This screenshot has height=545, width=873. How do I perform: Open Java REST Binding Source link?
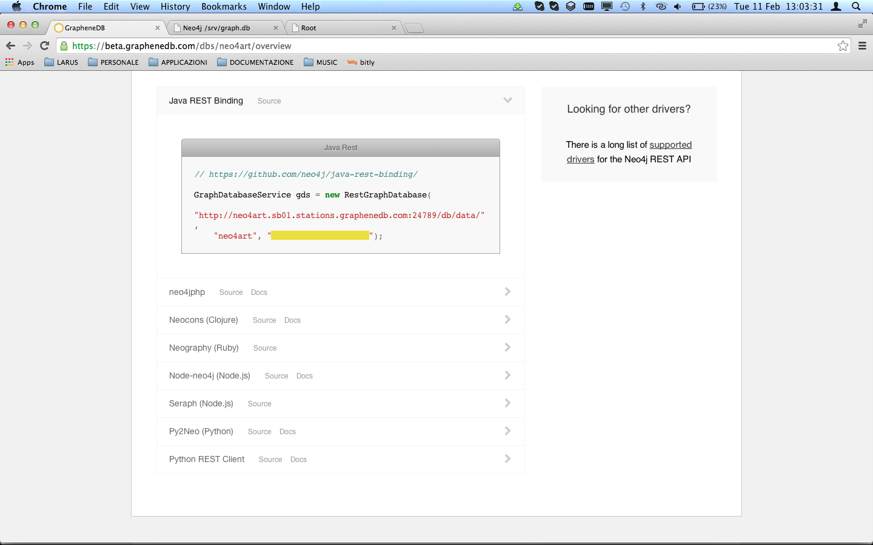tap(269, 101)
